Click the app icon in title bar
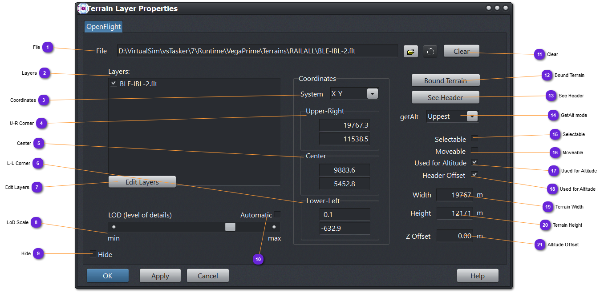Screen dimensions: 604x293 [83, 8]
